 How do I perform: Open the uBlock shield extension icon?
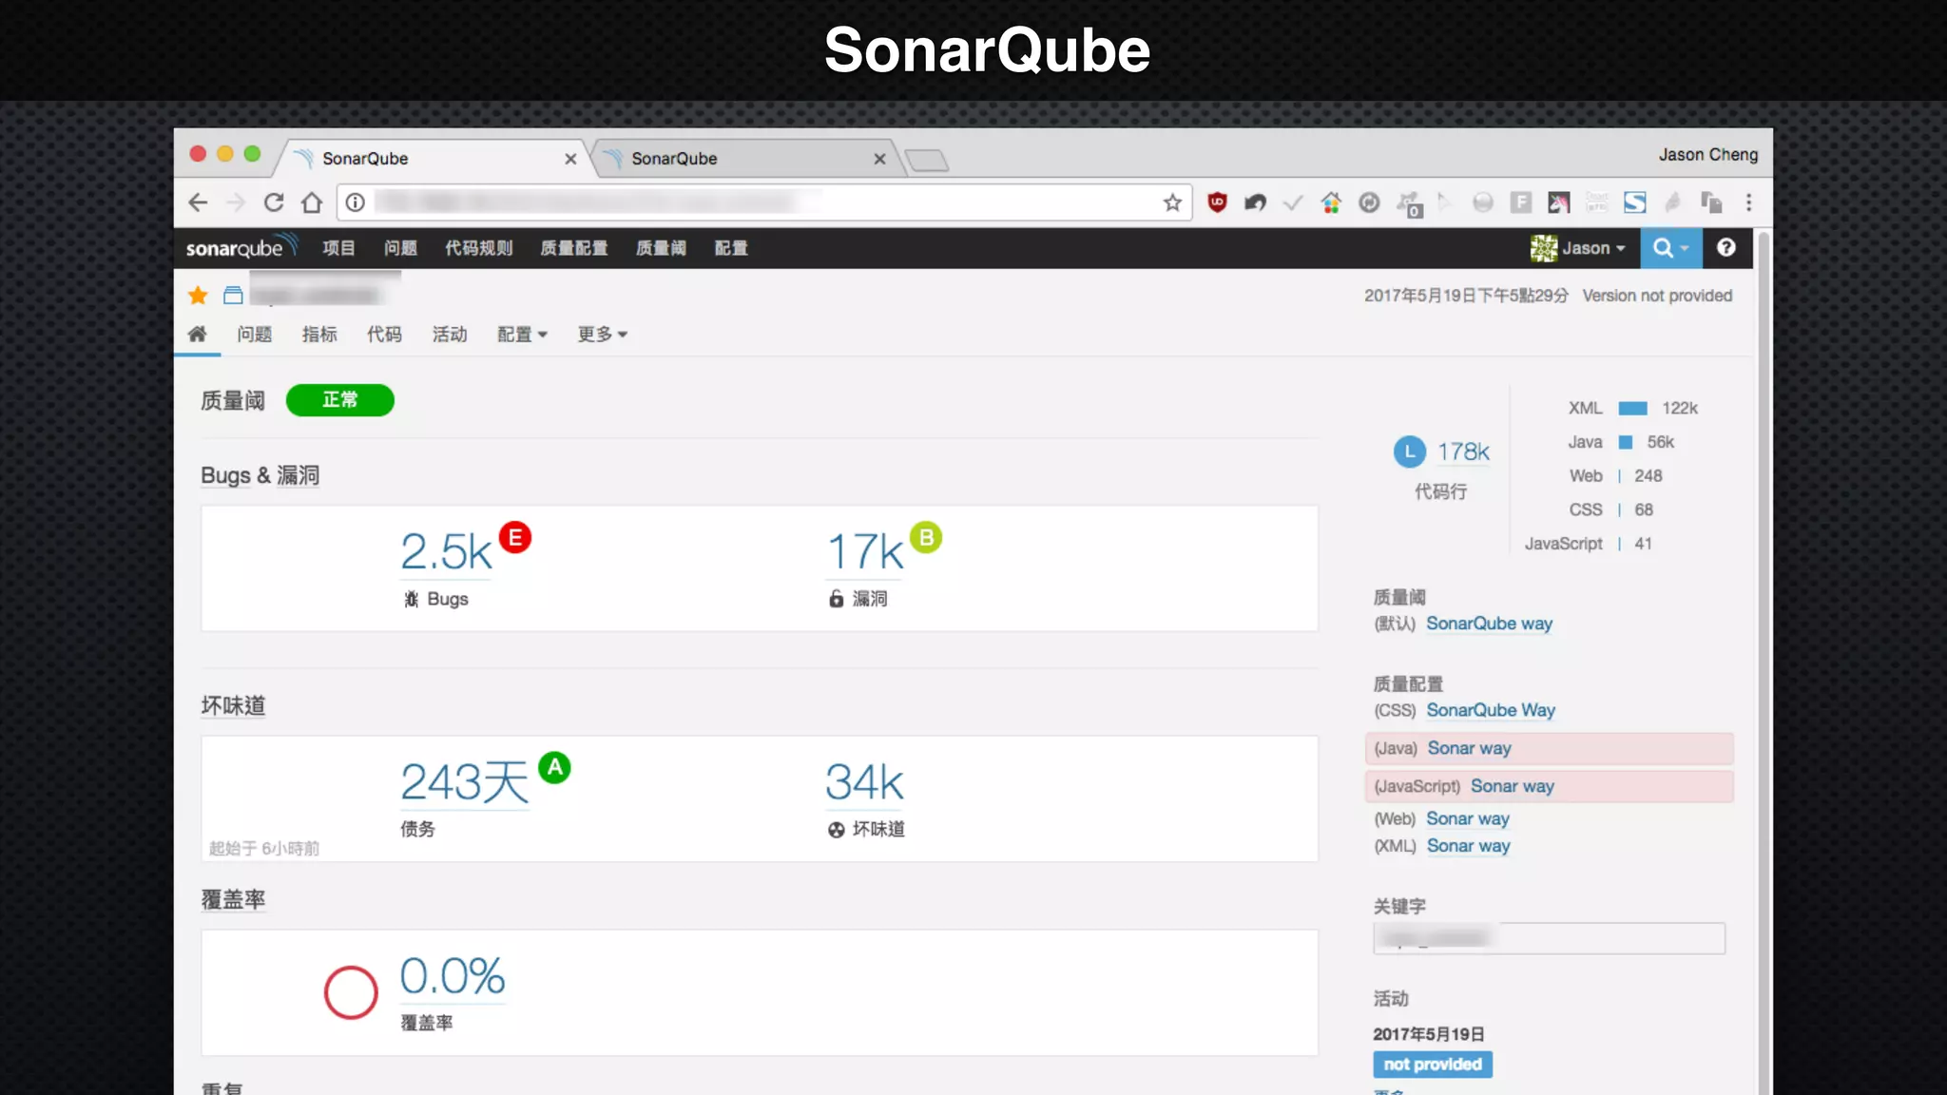tap(1217, 202)
